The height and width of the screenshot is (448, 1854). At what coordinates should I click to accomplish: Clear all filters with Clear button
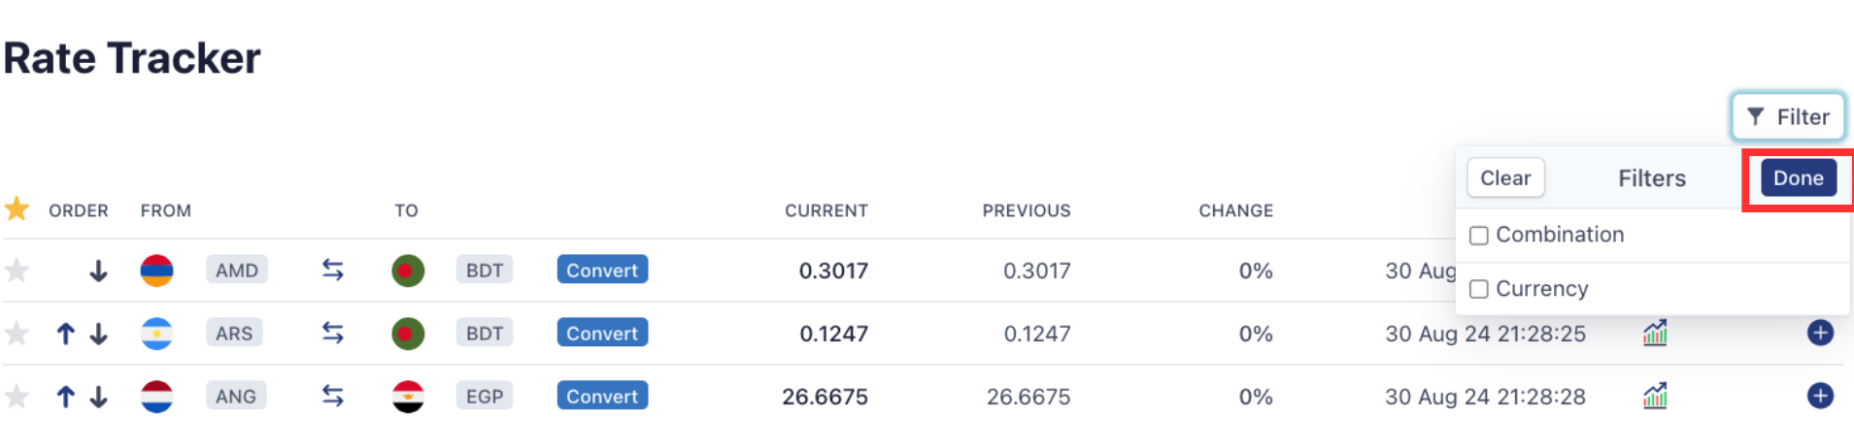click(1504, 178)
